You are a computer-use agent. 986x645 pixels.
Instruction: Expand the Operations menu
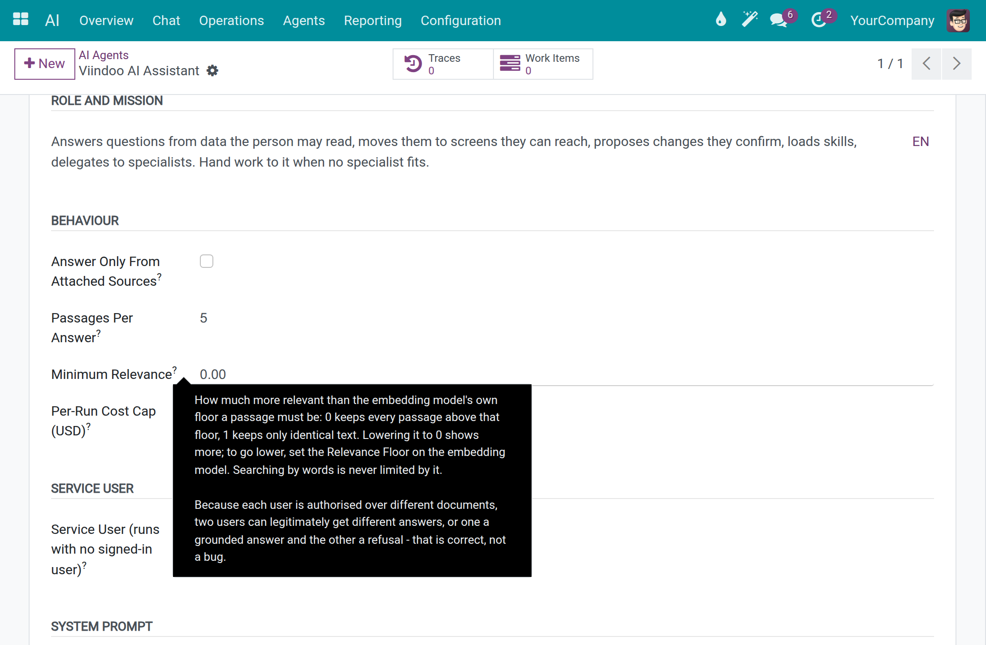pos(231,21)
